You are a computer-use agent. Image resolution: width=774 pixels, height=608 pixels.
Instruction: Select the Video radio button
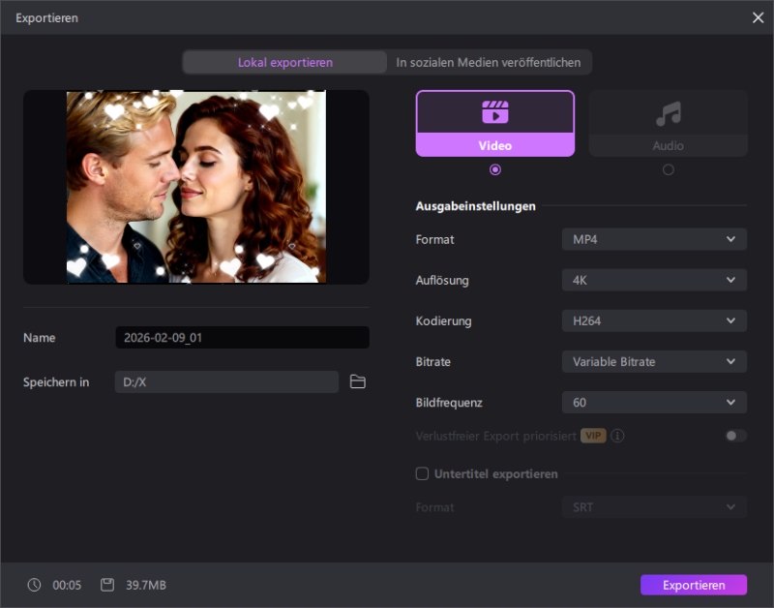coord(495,169)
